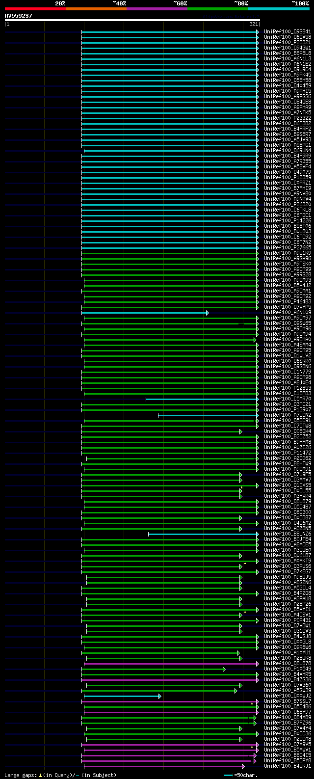Viewport: 314px width, 779px height.
Task: Select the UniRef100_P14226 label
Action: tap(288, 221)
